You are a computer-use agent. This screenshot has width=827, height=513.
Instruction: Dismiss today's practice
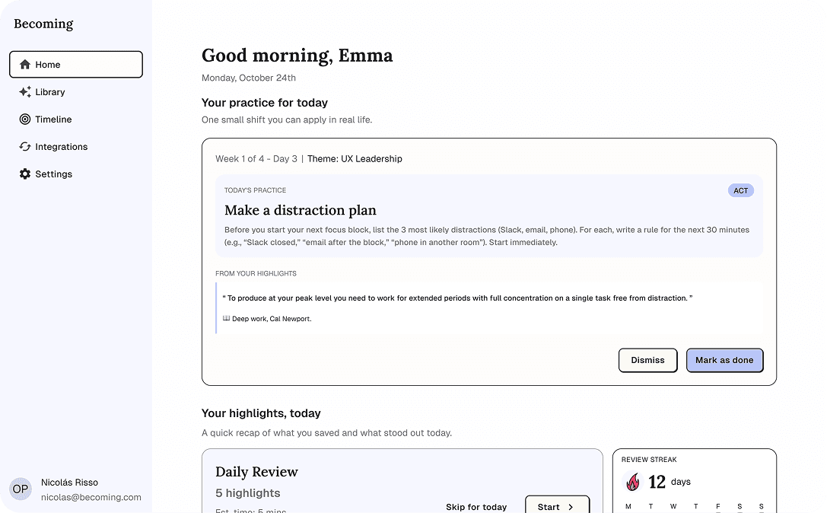[x=647, y=360]
